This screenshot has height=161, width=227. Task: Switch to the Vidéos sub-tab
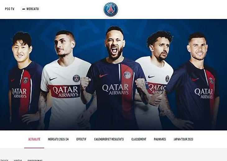(18, 160)
